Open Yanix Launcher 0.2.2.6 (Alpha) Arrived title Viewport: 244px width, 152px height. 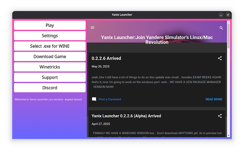point(126,116)
